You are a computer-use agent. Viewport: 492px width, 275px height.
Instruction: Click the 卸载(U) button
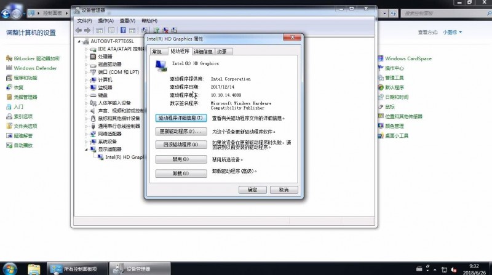(x=181, y=173)
